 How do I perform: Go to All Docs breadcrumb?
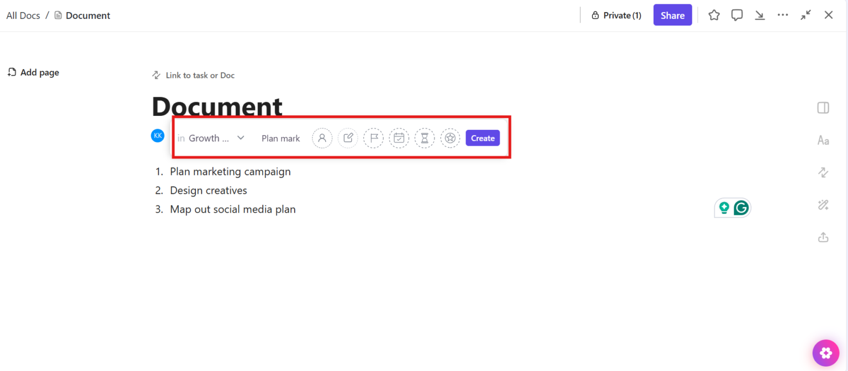coord(23,15)
